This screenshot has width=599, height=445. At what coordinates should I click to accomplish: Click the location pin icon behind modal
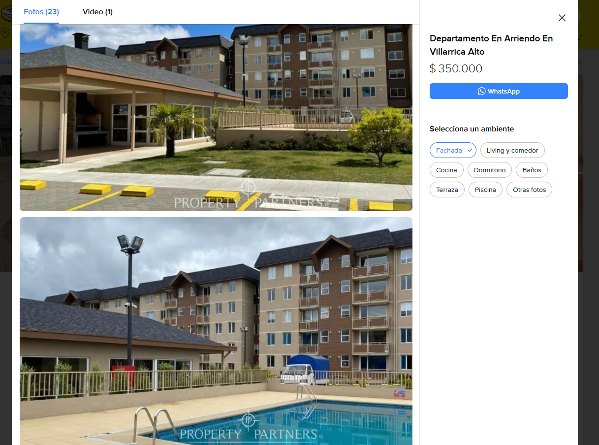[x=5, y=33]
